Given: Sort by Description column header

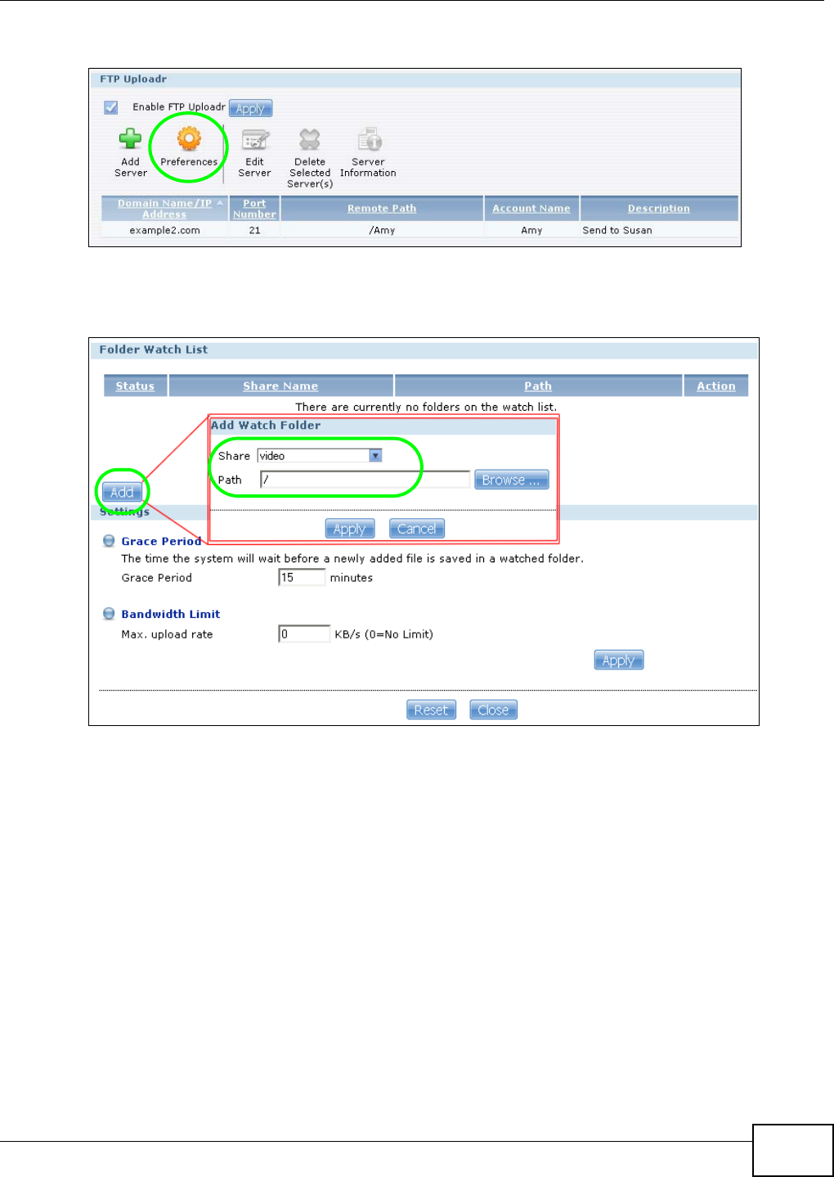Looking at the screenshot, I should (x=659, y=209).
